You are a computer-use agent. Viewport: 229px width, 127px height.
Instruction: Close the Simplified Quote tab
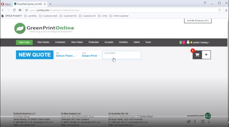45,4
